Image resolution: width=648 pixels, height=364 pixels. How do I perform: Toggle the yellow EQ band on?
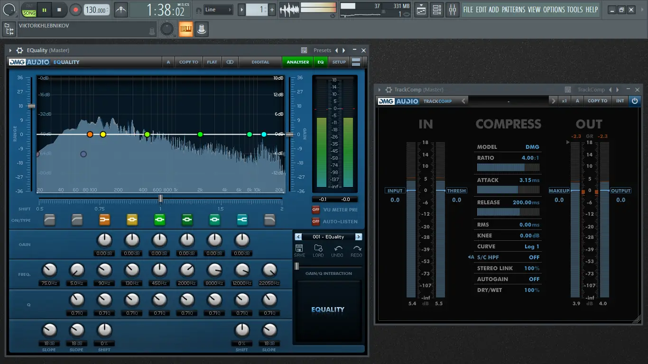tap(132, 219)
